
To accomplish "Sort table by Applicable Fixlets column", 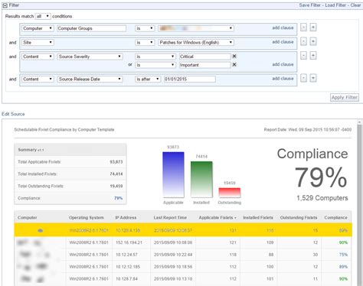I will (217, 218).
